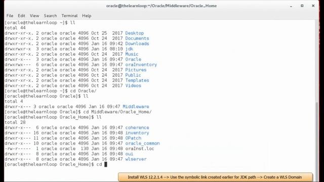Screen dimensions: 324x182
Task: Click the 'cd Middleware/Oracle_Home/' command text
Action: (117, 112)
